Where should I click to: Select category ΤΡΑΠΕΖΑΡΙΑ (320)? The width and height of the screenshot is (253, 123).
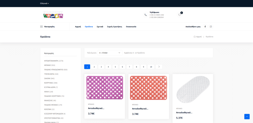click(x=51, y=74)
